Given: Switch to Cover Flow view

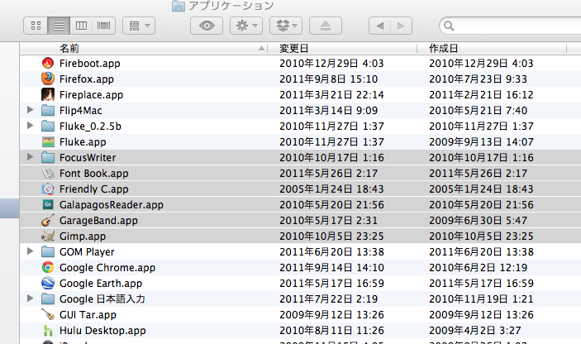Looking at the screenshot, I should point(104,26).
